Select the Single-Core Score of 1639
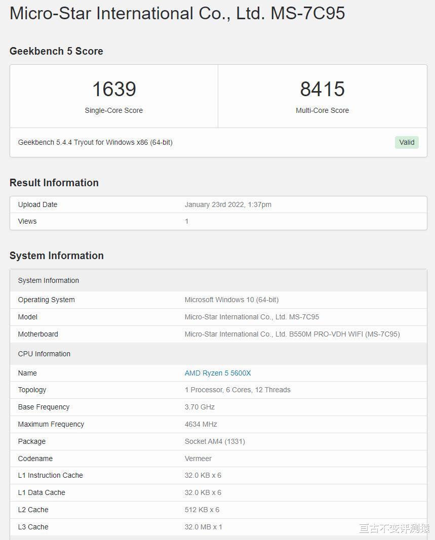The height and width of the screenshot is (540, 435). [x=113, y=89]
